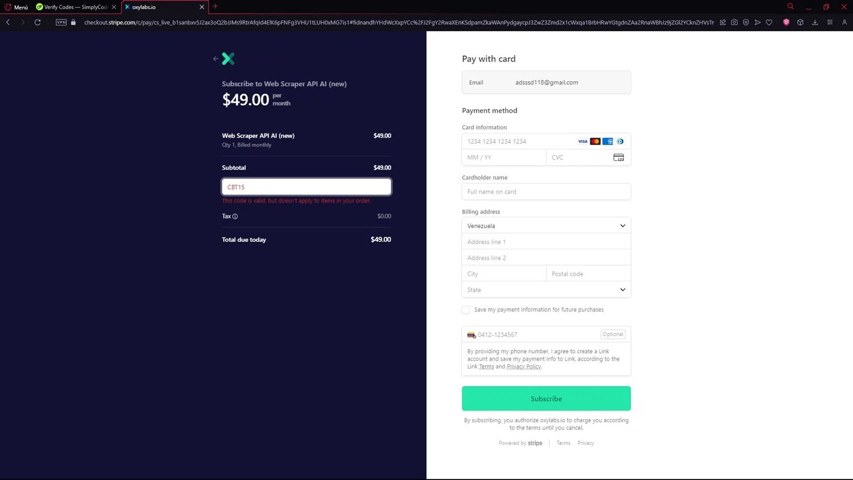Image resolution: width=853 pixels, height=480 pixels.
Task: Switch to the Verify Codes — SimplyCodes tab
Action: coord(71,7)
